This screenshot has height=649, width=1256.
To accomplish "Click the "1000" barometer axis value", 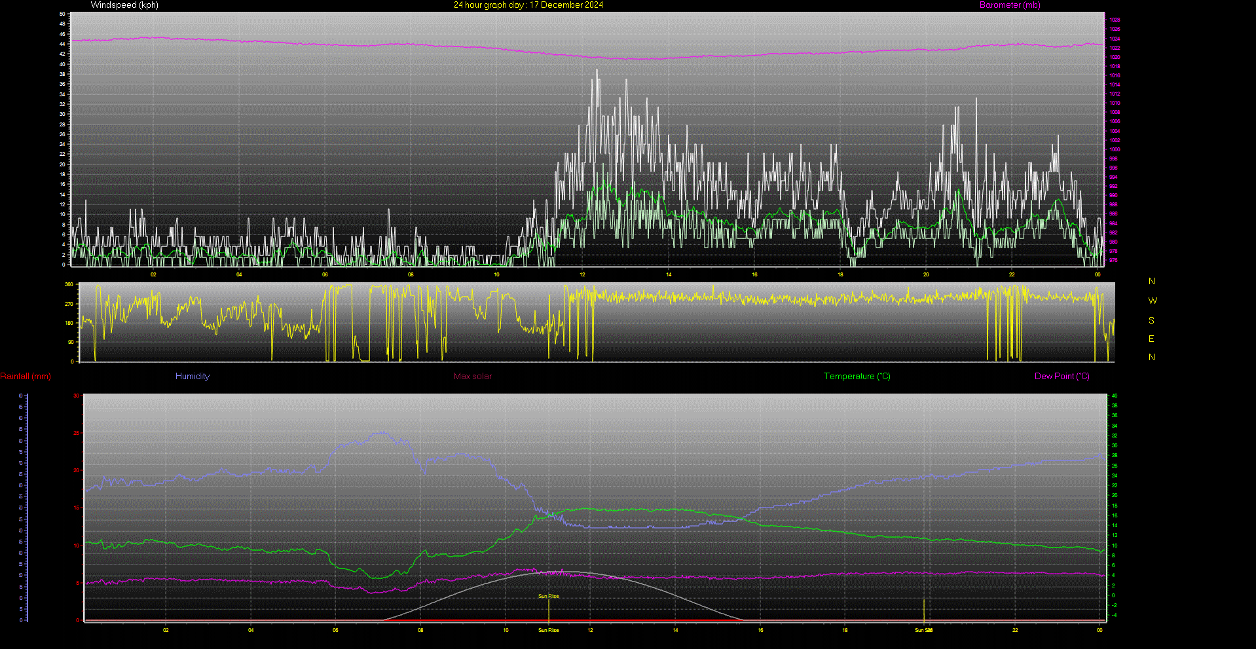I will 1115,150.
